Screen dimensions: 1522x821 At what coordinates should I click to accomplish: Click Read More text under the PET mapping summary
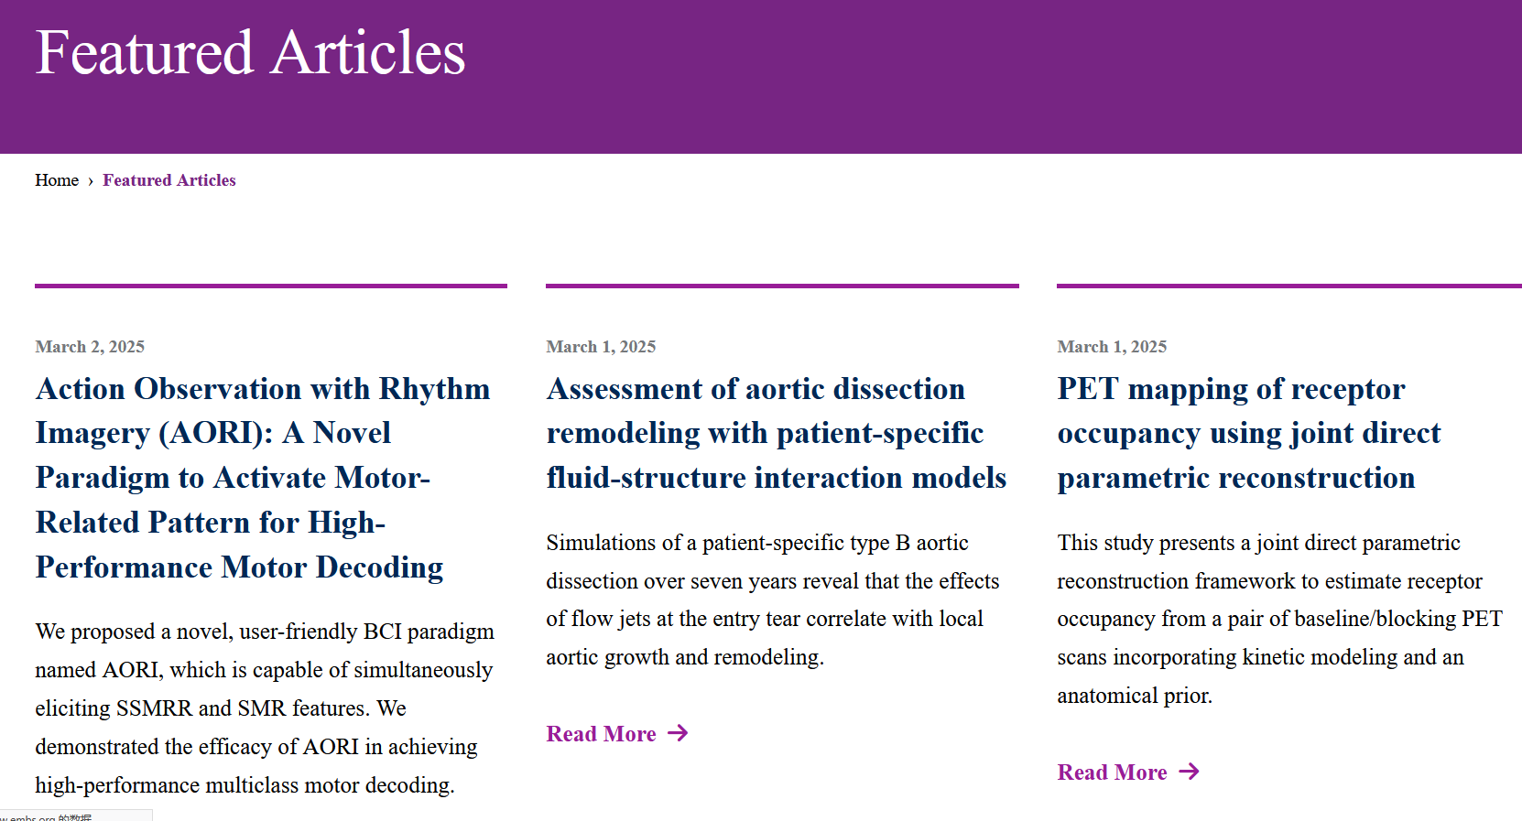tap(1112, 772)
